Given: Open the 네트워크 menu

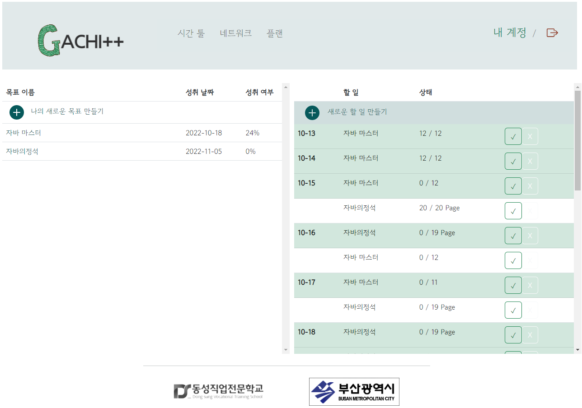Looking at the screenshot, I should point(235,33).
